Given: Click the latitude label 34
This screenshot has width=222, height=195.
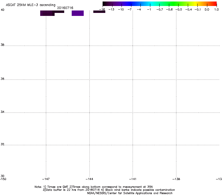Looking at the screenshot, I should click(2, 112).
